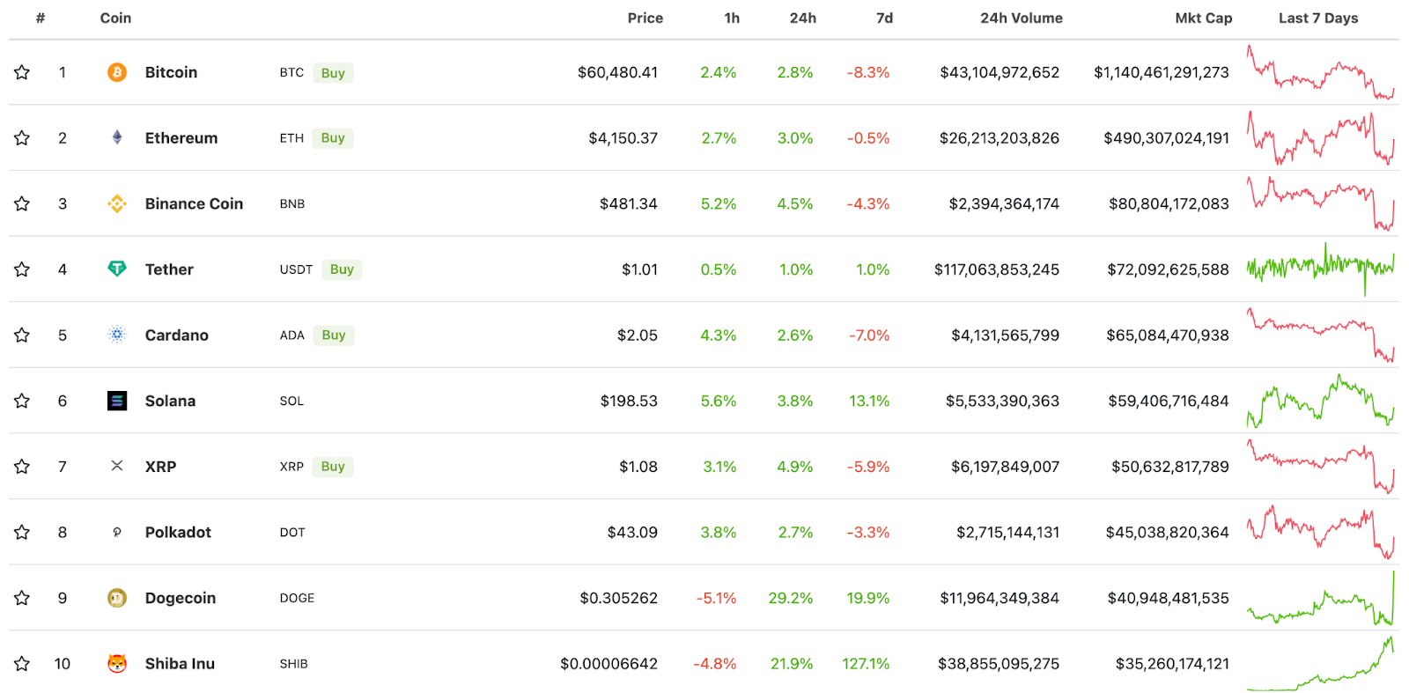Click the Dogecoin logo icon
The width and height of the screenshot is (1409, 693).
[117, 598]
